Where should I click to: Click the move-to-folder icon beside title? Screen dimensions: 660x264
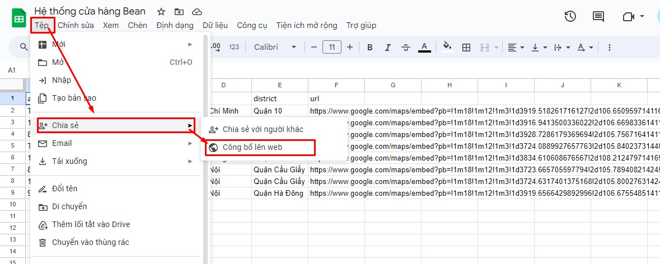[x=179, y=12]
